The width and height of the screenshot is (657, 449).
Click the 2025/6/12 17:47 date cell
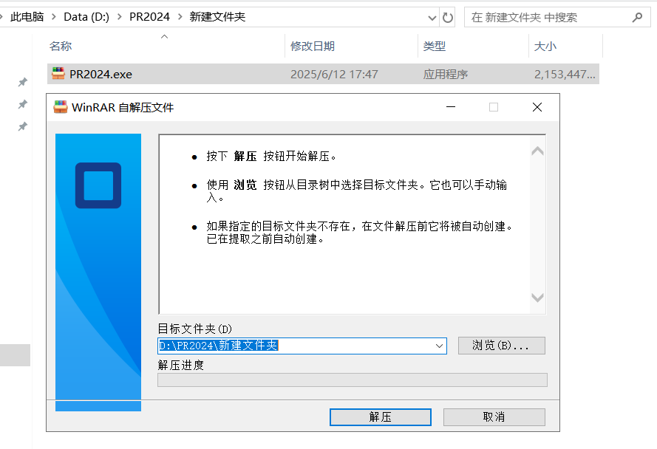[x=334, y=74]
